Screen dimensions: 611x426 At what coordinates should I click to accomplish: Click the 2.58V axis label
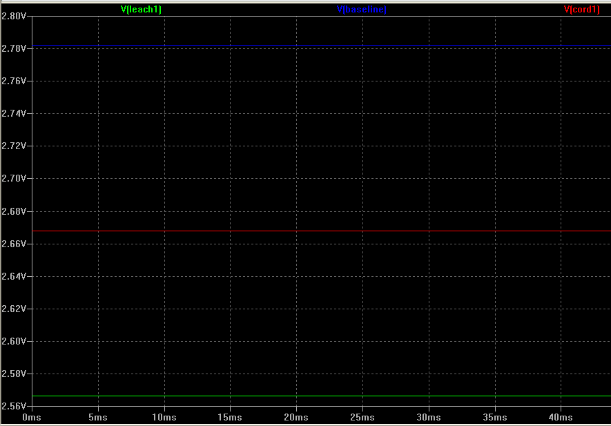[14, 374]
